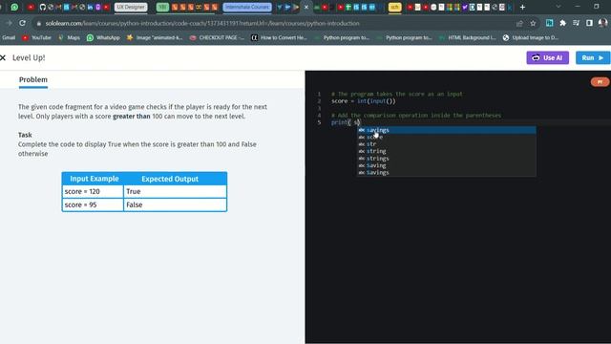Open the How to Convert He... bookmark

coord(279,38)
